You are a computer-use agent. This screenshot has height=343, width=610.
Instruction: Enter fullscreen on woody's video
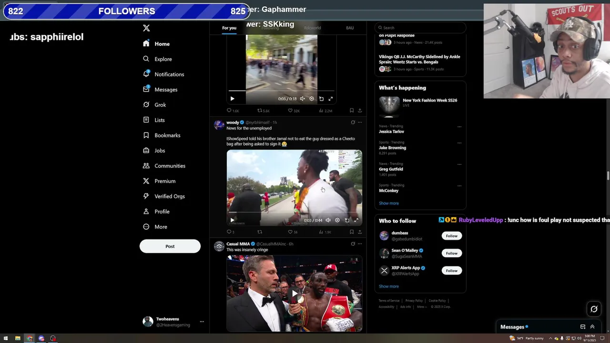(356, 220)
